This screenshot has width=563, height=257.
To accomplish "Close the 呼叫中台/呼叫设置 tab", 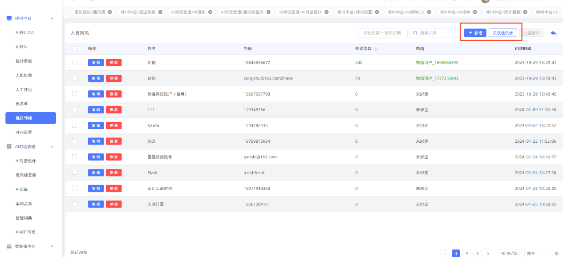I will coord(377,12).
